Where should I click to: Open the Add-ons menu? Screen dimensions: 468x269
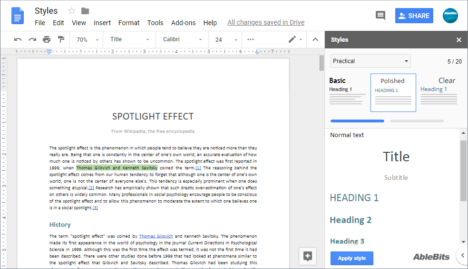click(183, 23)
